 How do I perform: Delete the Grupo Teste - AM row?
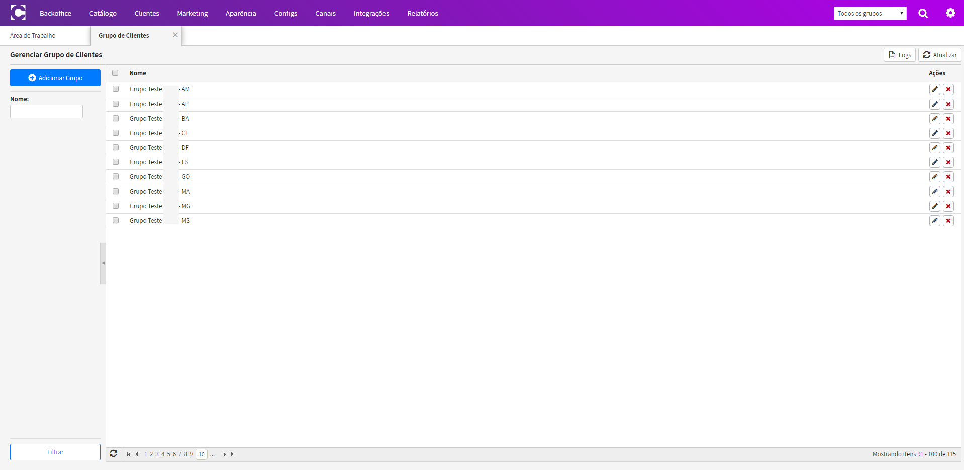pyautogui.click(x=948, y=89)
